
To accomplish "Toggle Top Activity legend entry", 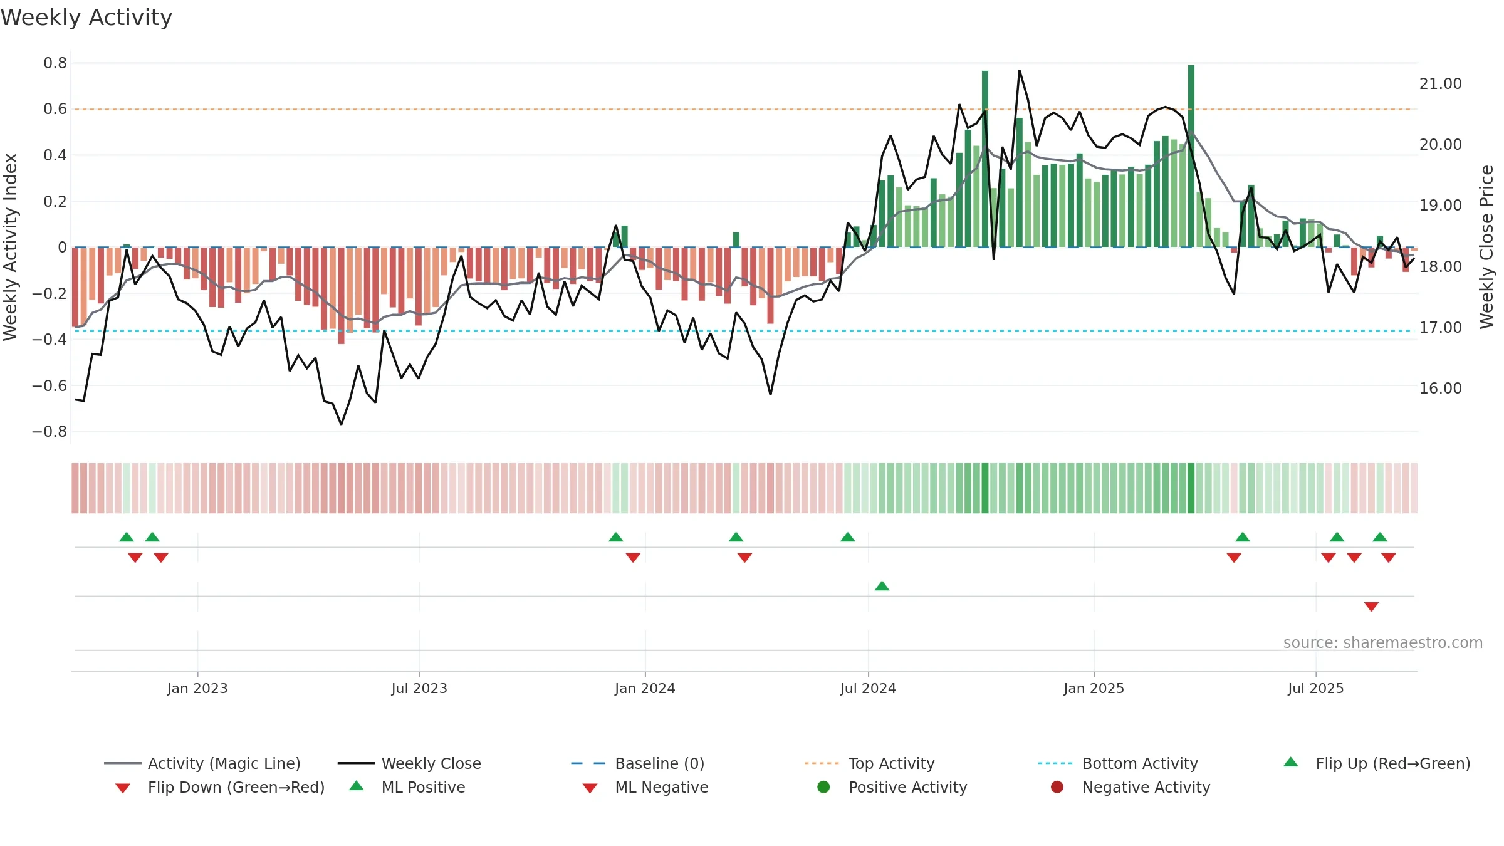I will point(869,763).
